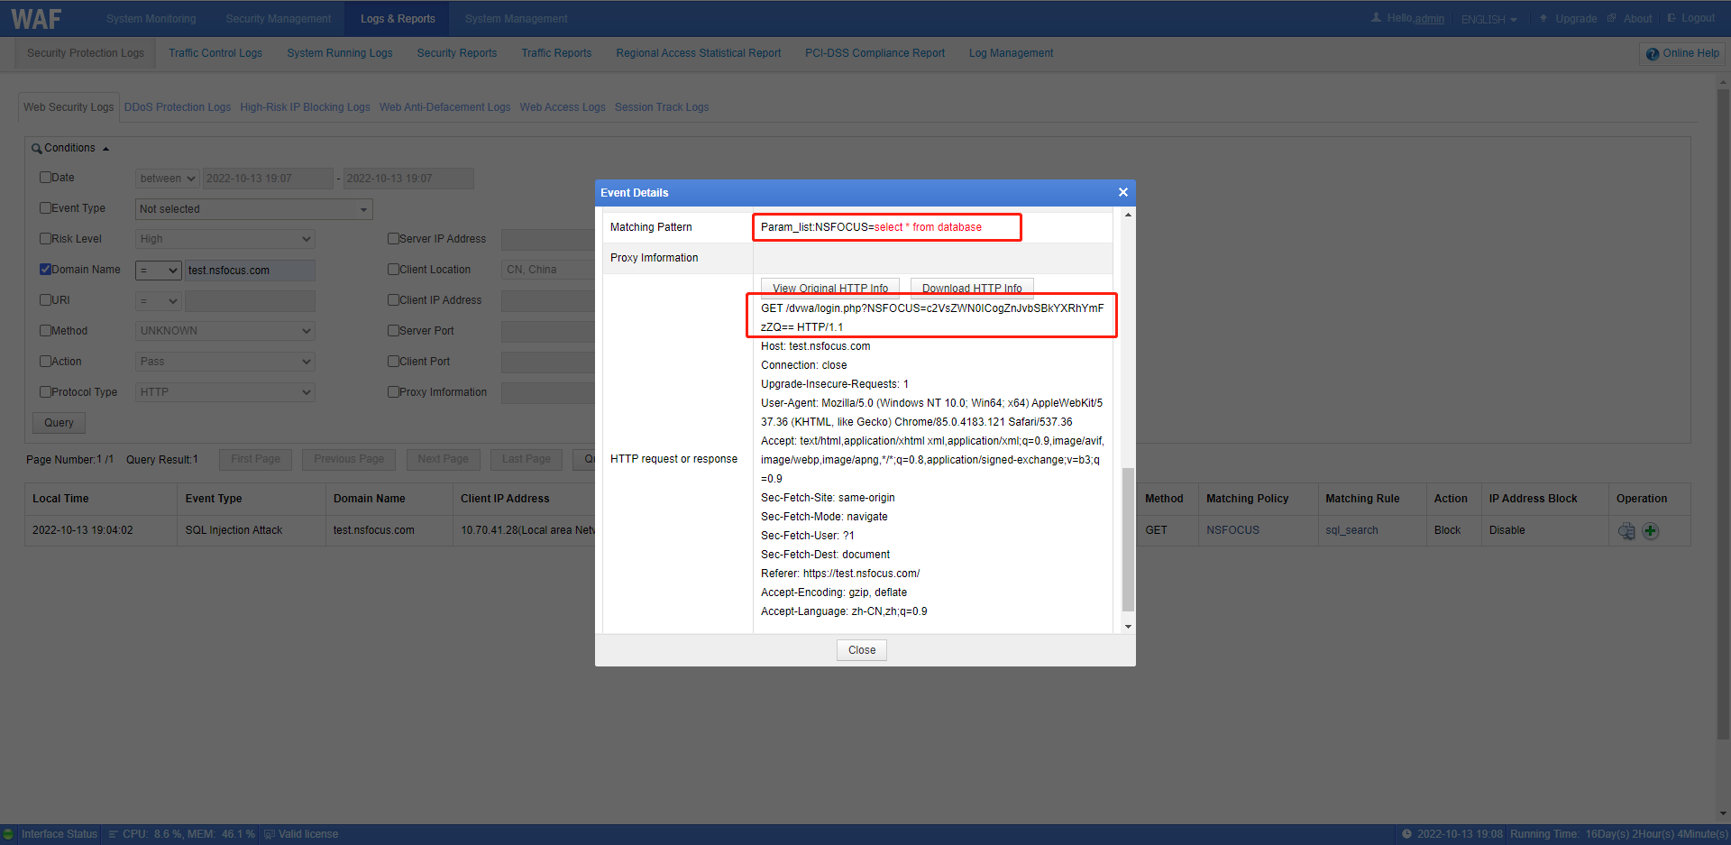Image resolution: width=1731 pixels, height=845 pixels.
Task: Uncheck the Domain Name checkbox
Action: 45,270
